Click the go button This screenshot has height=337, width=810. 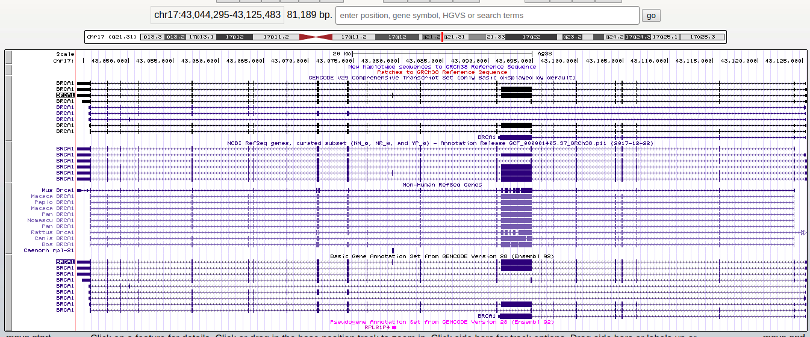(651, 16)
